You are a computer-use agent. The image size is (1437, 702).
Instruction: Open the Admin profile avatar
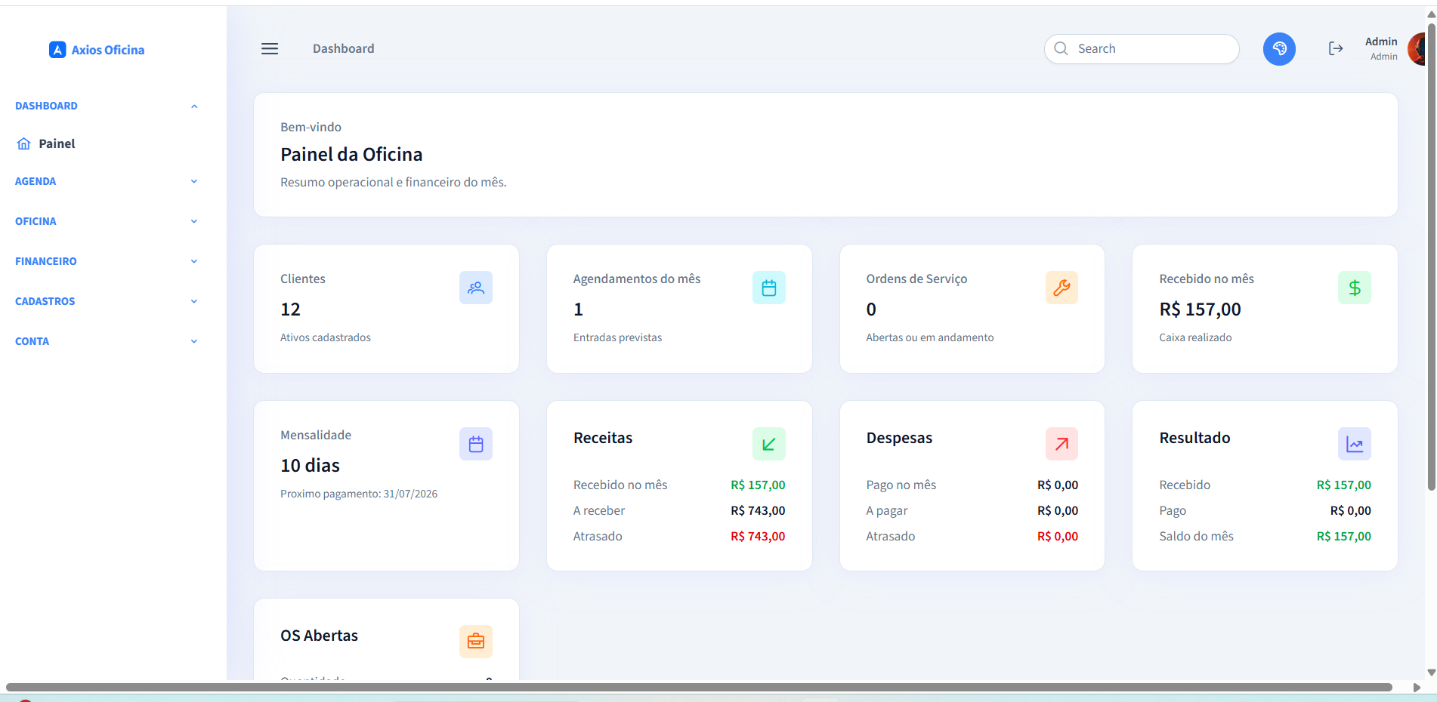point(1417,49)
